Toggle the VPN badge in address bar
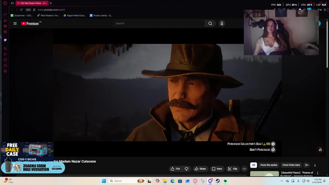Viewport: 329px width, 185px height. [28, 10]
